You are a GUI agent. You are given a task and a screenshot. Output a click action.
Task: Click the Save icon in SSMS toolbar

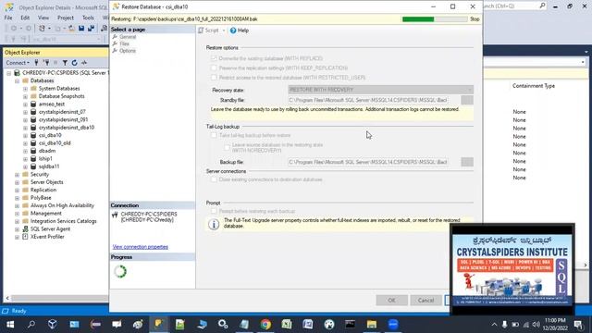pos(81,29)
